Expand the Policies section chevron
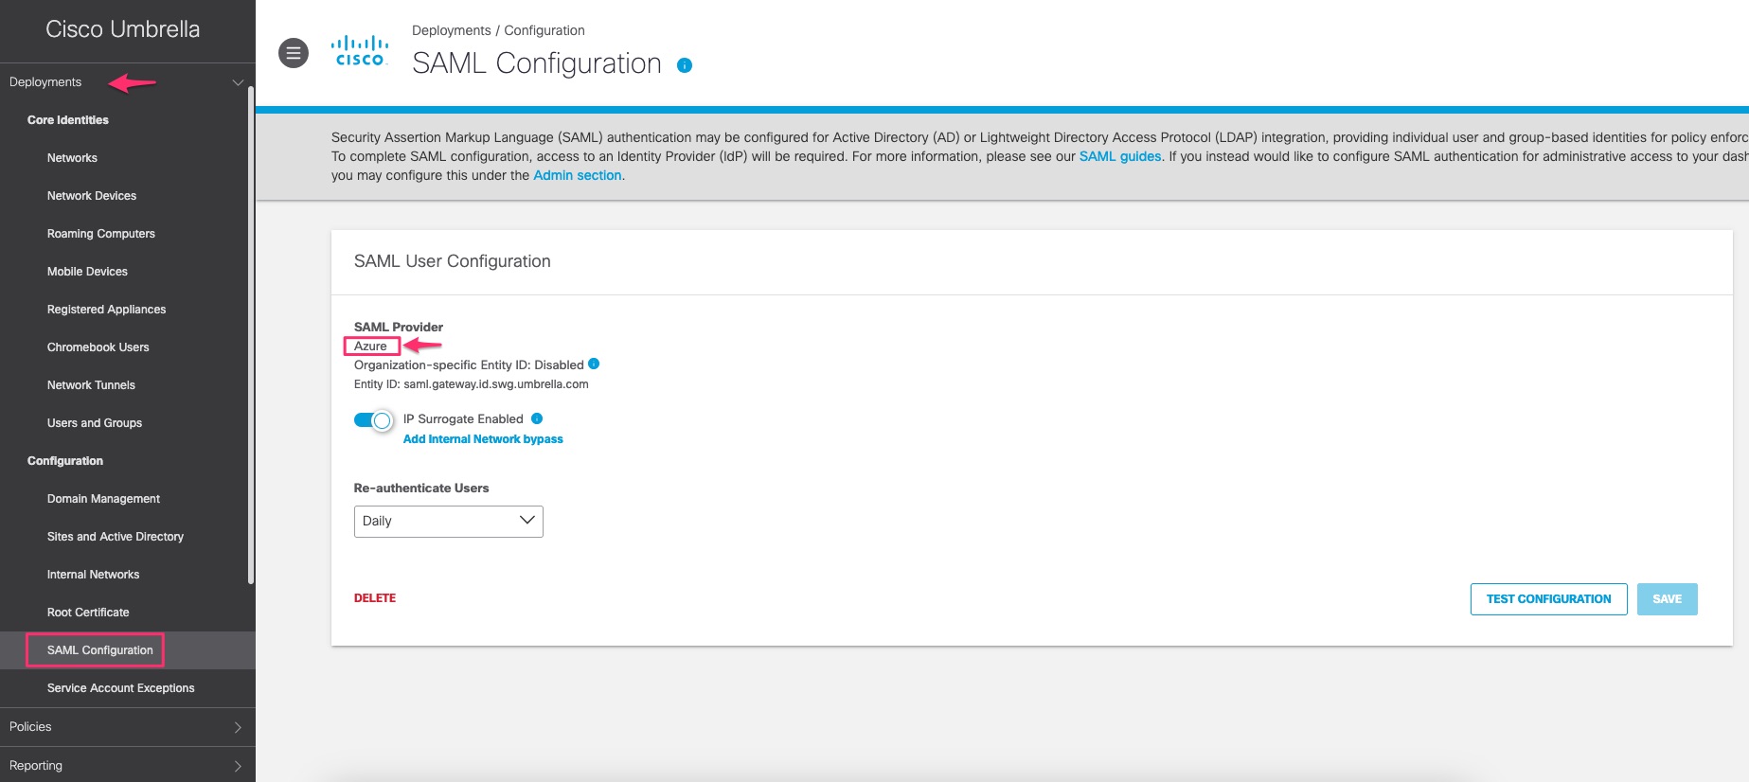 click(238, 727)
